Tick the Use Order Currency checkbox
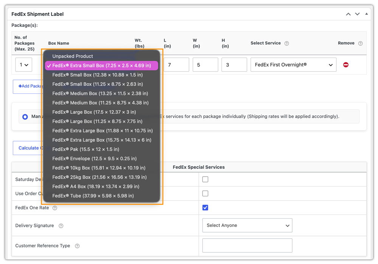 [x=205, y=194]
